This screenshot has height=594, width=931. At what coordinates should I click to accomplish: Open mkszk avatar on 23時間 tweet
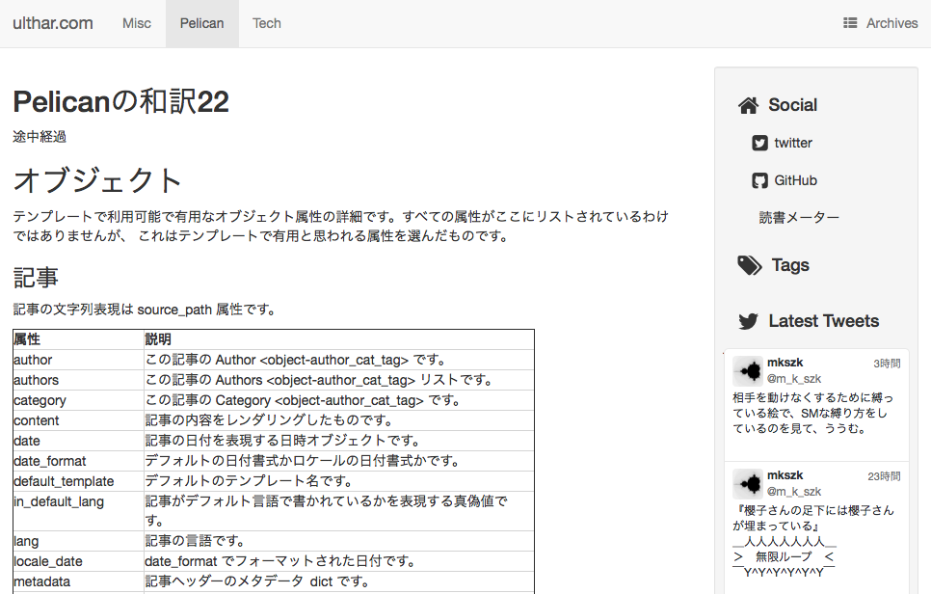coord(748,484)
